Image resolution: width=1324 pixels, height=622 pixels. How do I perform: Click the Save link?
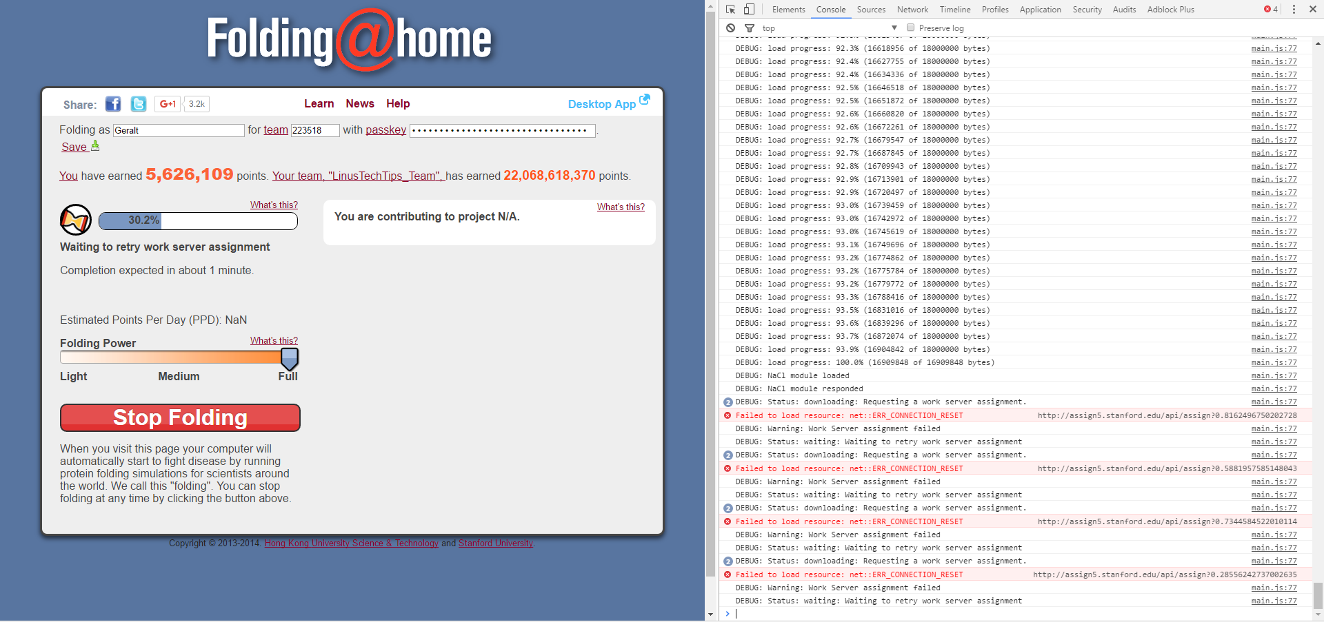coord(74,147)
